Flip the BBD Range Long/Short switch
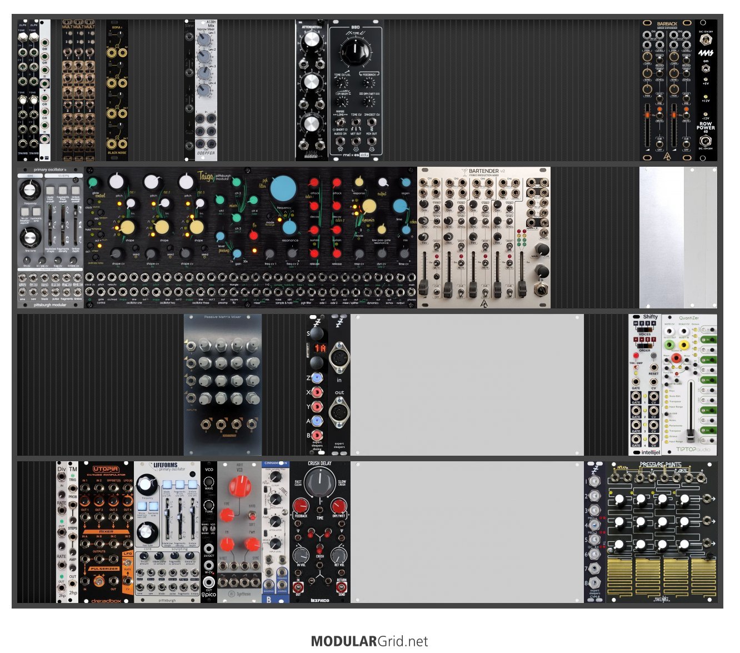The width and height of the screenshot is (740, 653). coord(341,122)
